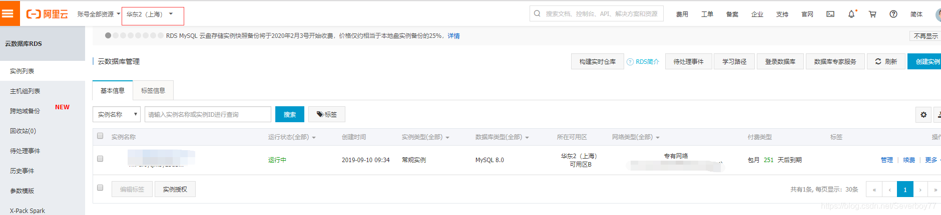The image size is (941, 215).
Task: Open 企业 in the top navigation
Action: coord(757,14)
